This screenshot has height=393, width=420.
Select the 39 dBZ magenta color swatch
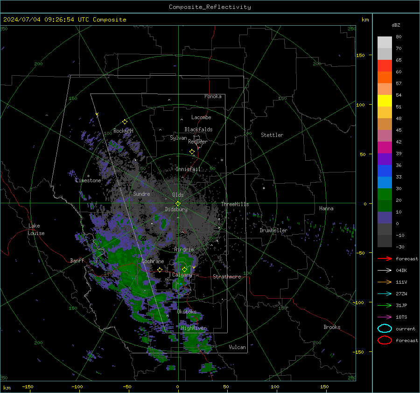click(x=385, y=148)
